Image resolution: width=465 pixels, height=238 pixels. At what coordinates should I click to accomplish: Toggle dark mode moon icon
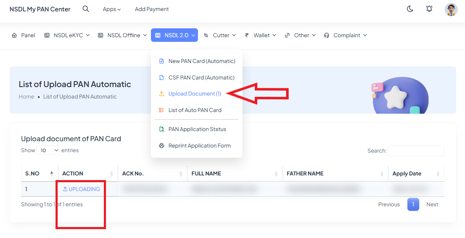410,9
